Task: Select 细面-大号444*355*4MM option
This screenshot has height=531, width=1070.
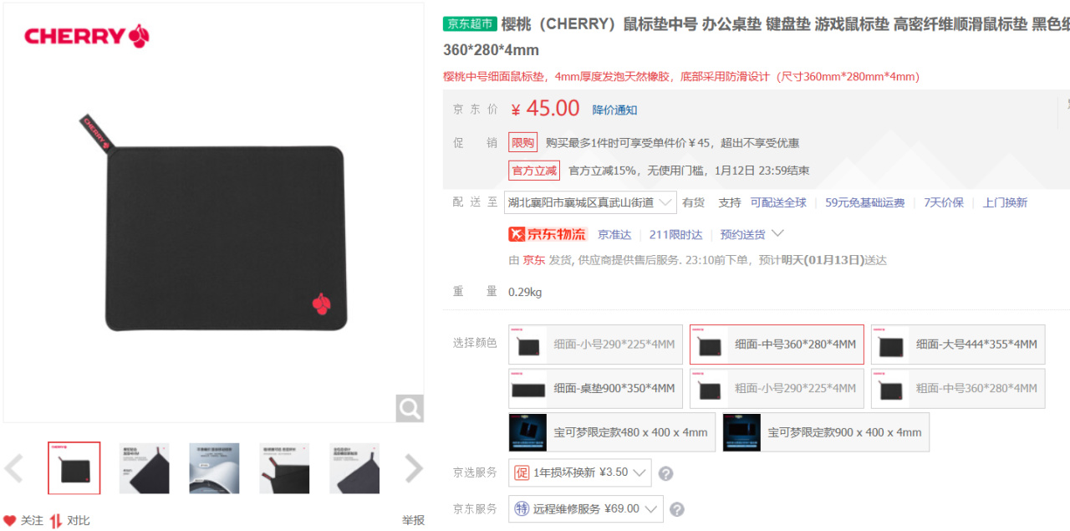Action: pyautogui.click(x=958, y=345)
